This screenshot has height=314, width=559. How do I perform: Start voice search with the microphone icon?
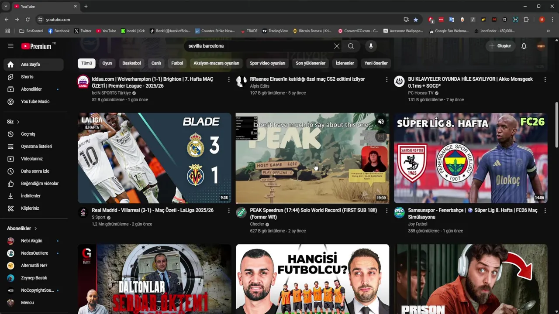click(371, 46)
